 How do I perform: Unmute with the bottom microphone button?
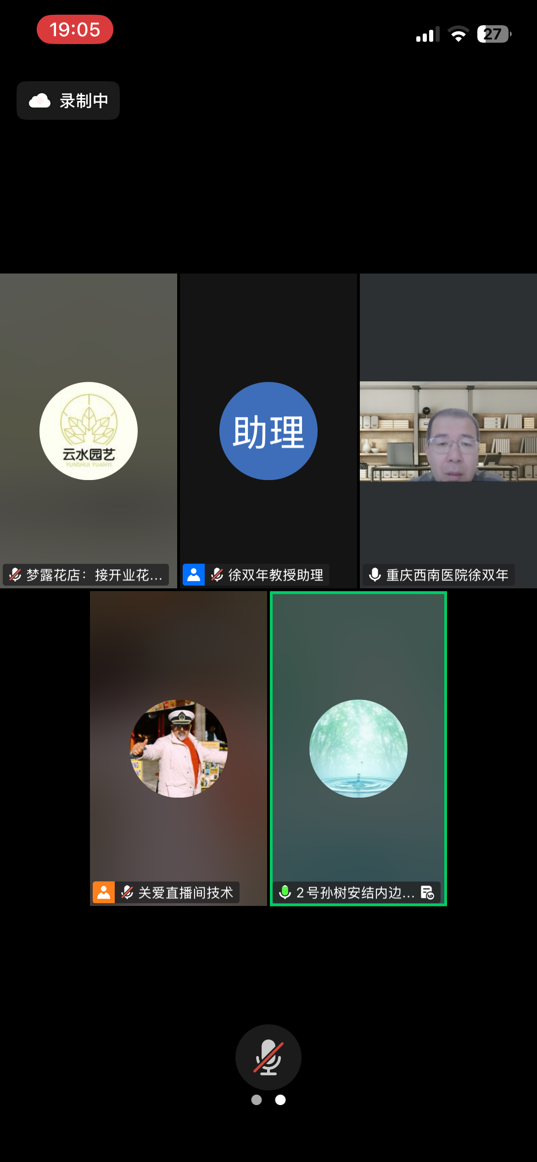pyautogui.click(x=268, y=1057)
